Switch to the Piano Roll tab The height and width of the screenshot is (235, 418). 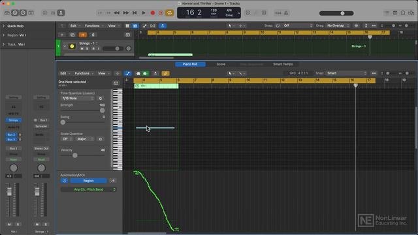coord(190,64)
